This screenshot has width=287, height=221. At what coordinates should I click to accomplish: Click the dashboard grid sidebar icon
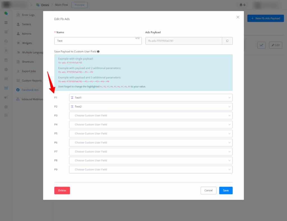tap(6, 22)
